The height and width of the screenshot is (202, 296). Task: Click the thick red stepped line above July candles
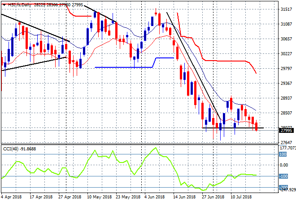point(224,61)
